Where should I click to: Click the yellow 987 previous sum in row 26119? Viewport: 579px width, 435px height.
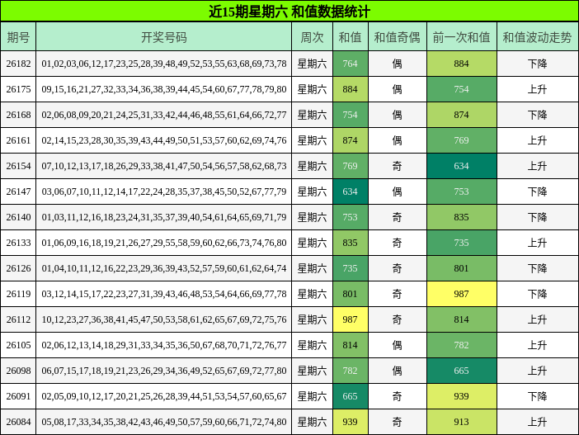click(x=462, y=294)
